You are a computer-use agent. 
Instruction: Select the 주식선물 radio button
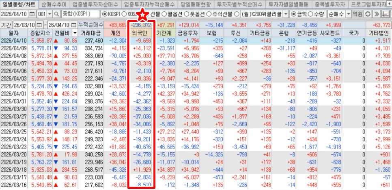pos(208,14)
